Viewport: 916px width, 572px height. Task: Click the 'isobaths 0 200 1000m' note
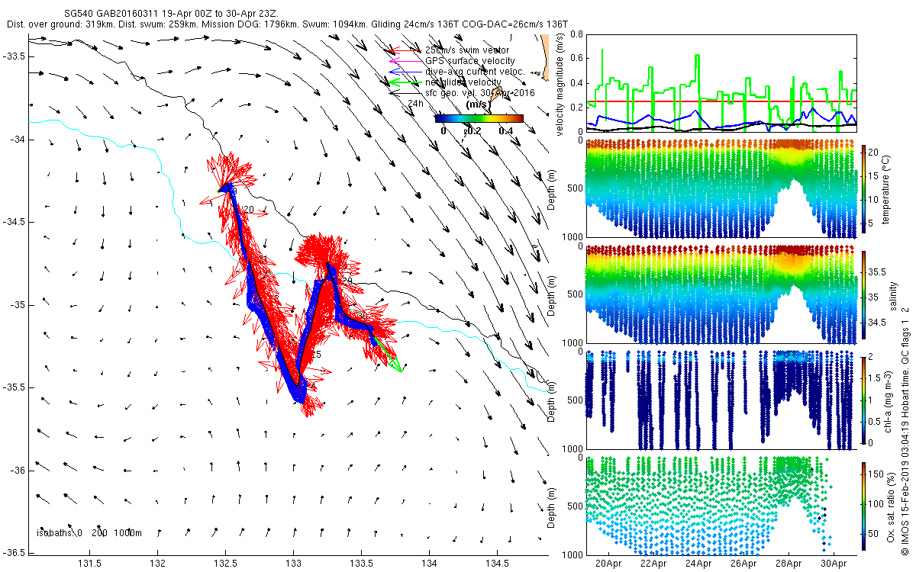point(89,533)
